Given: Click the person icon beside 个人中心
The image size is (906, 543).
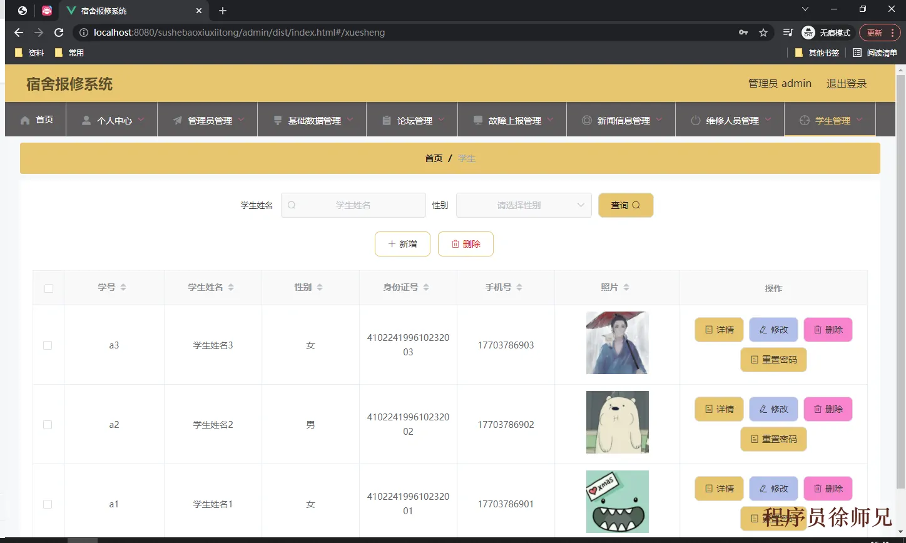Looking at the screenshot, I should pyautogui.click(x=86, y=120).
